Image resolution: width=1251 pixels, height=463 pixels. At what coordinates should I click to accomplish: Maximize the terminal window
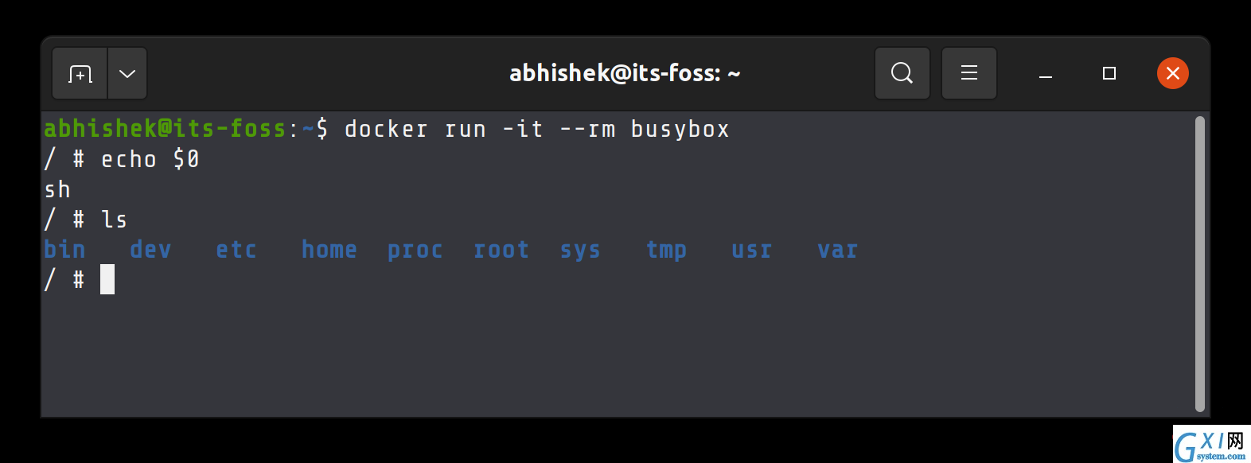tap(1109, 73)
